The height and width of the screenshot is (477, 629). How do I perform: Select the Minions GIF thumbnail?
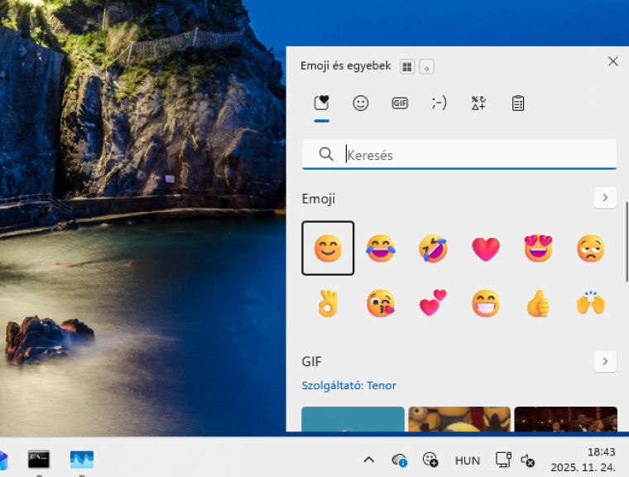coord(459,419)
